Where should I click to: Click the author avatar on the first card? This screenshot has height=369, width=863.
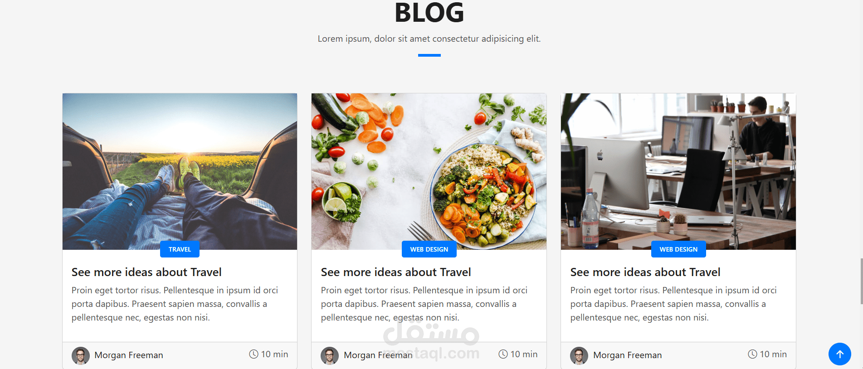pos(81,356)
